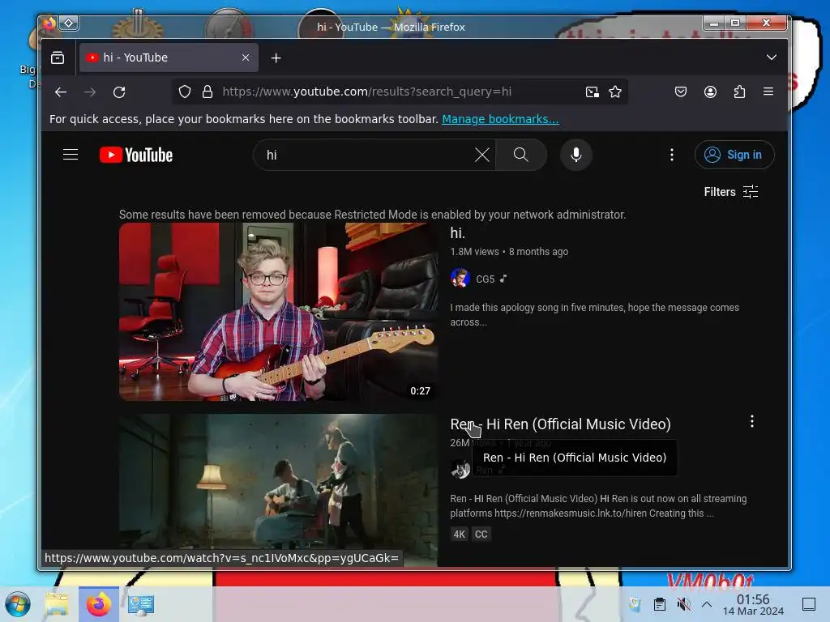
Task: Start voice search with microphone
Action: point(576,155)
